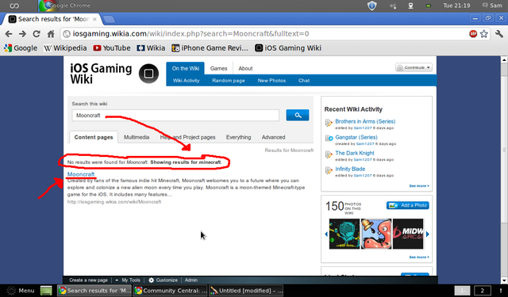Switch to Untitled [modified] taskbar window
Viewport: 508px width, 297px height.
click(247, 291)
